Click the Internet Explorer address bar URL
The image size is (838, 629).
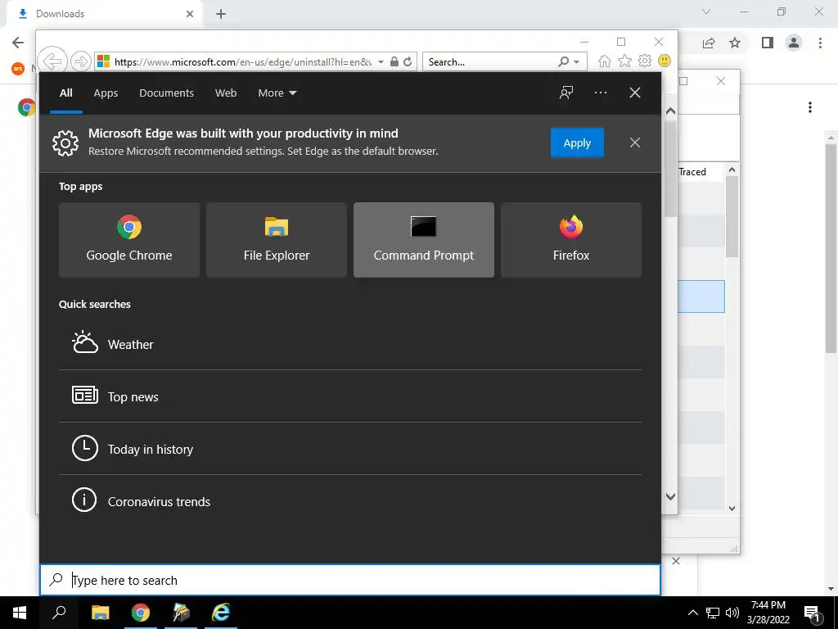(242, 62)
